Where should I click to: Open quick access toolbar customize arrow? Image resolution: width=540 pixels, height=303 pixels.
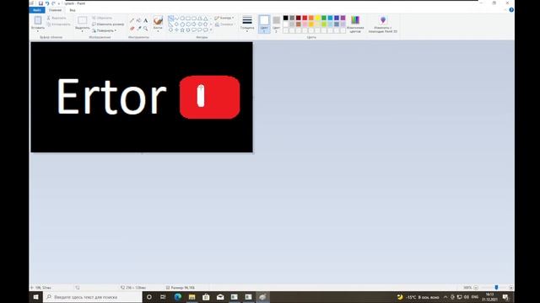click(x=59, y=3)
